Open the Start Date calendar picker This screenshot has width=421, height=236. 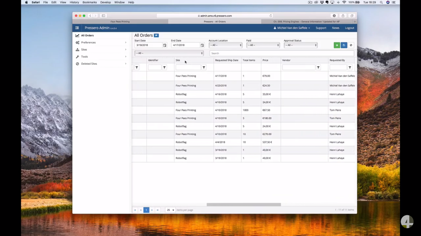tap(164, 45)
